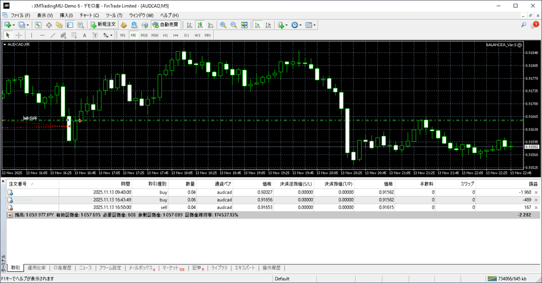Switch to the 口座履歴 tab
Screen dimensions: 542x283
pos(62,268)
